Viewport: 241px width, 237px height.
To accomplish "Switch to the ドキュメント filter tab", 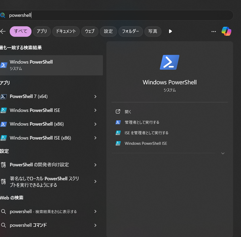I will coord(66,31).
